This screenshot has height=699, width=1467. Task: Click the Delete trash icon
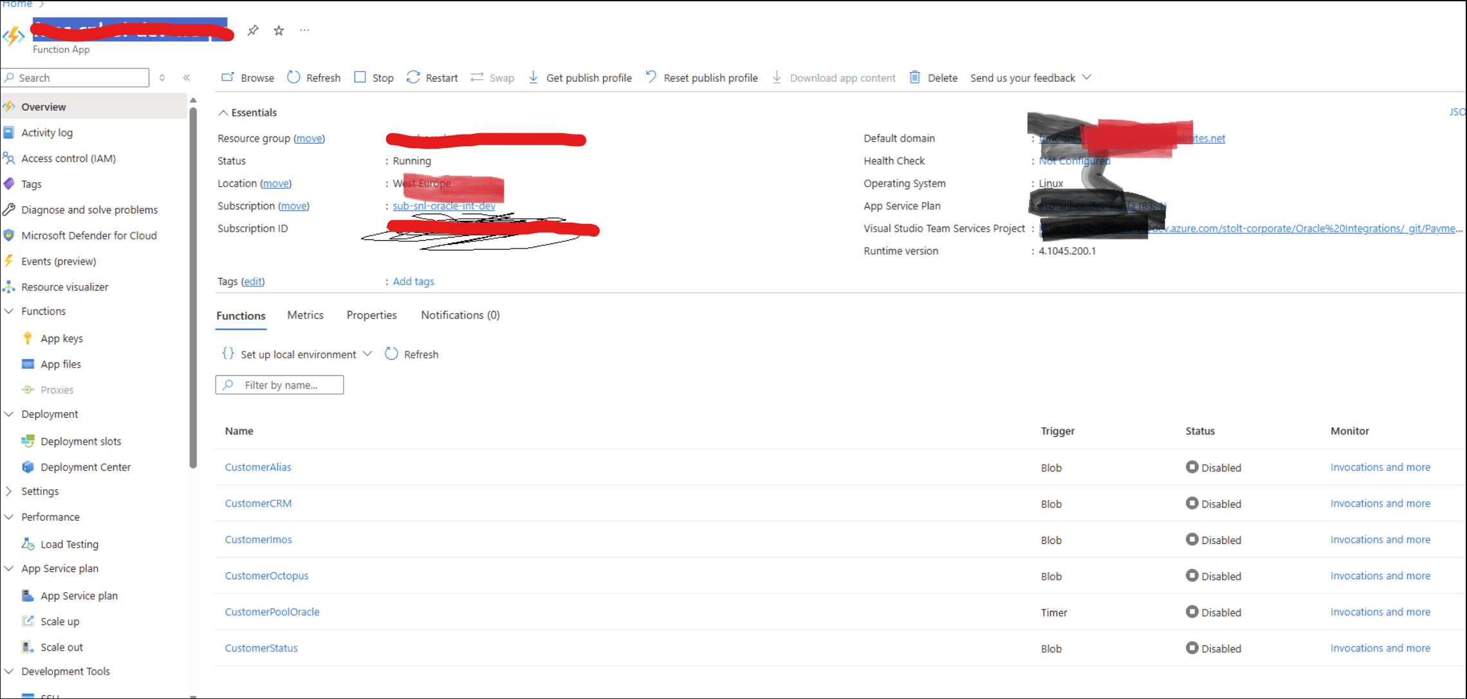click(914, 77)
